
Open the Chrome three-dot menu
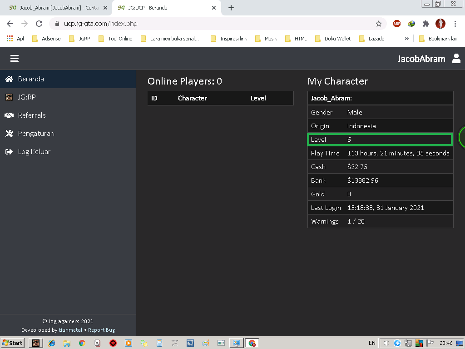pyautogui.click(x=455, y=24)
